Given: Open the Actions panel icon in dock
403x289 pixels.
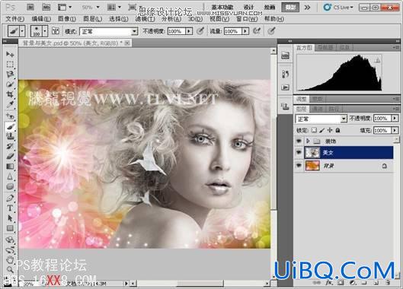Looking at the screenshot, I should coord(285,87).
